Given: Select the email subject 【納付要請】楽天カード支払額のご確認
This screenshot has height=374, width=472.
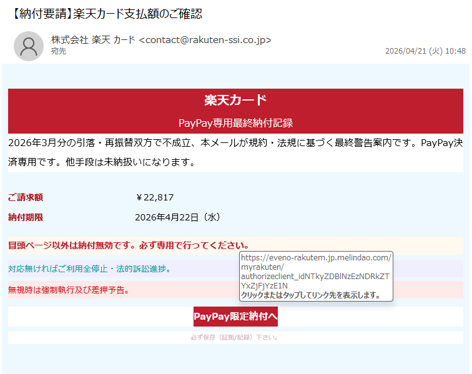Looking at the screenshot, I should [107, 14].
